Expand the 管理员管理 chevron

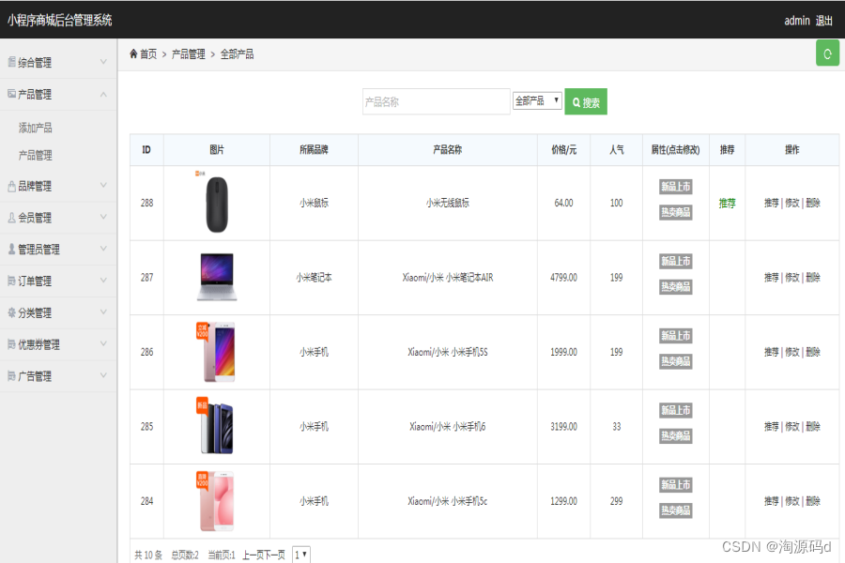(103, 249)
